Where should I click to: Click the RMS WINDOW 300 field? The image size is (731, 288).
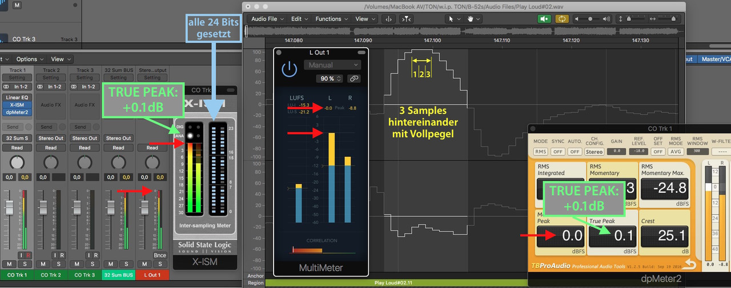pyautogui.click(x=698, y=152)
